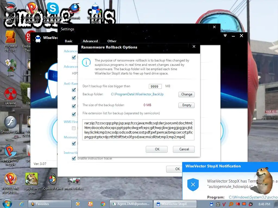Click the WiseVector robot tray icon
Screen dimensions: 278x208
(x=211, y=204)
